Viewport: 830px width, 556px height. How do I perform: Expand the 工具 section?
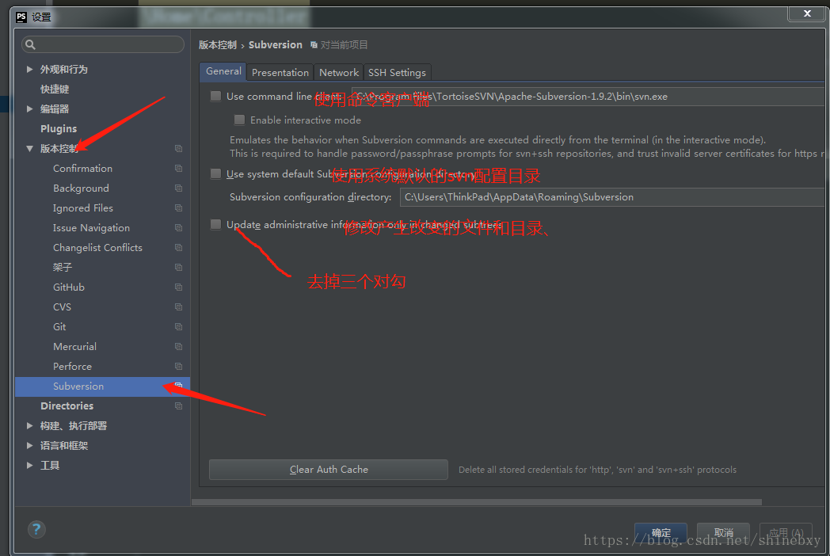tap(29, 466)
